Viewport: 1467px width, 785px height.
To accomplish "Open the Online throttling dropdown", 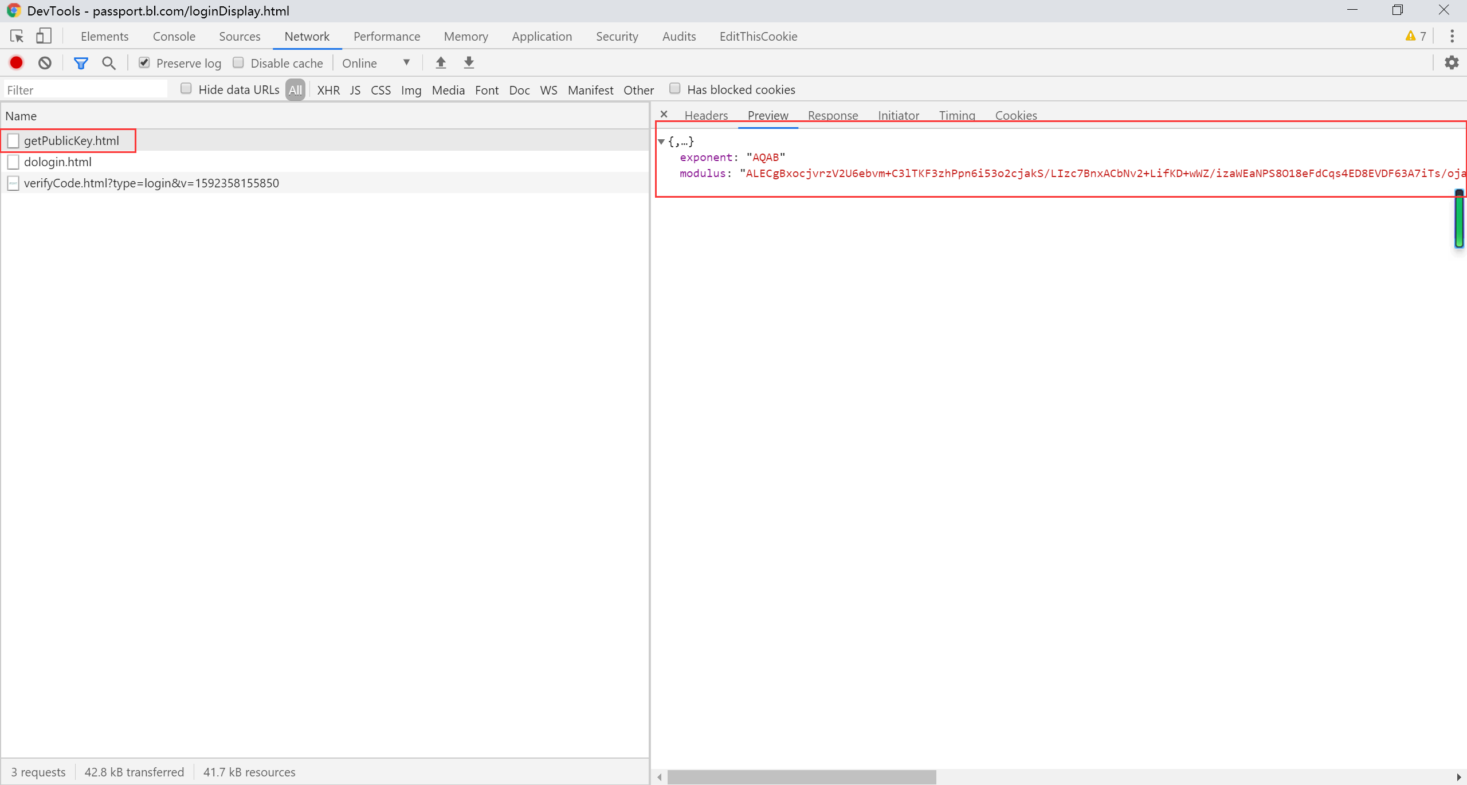I will click(x=376, y=63).
